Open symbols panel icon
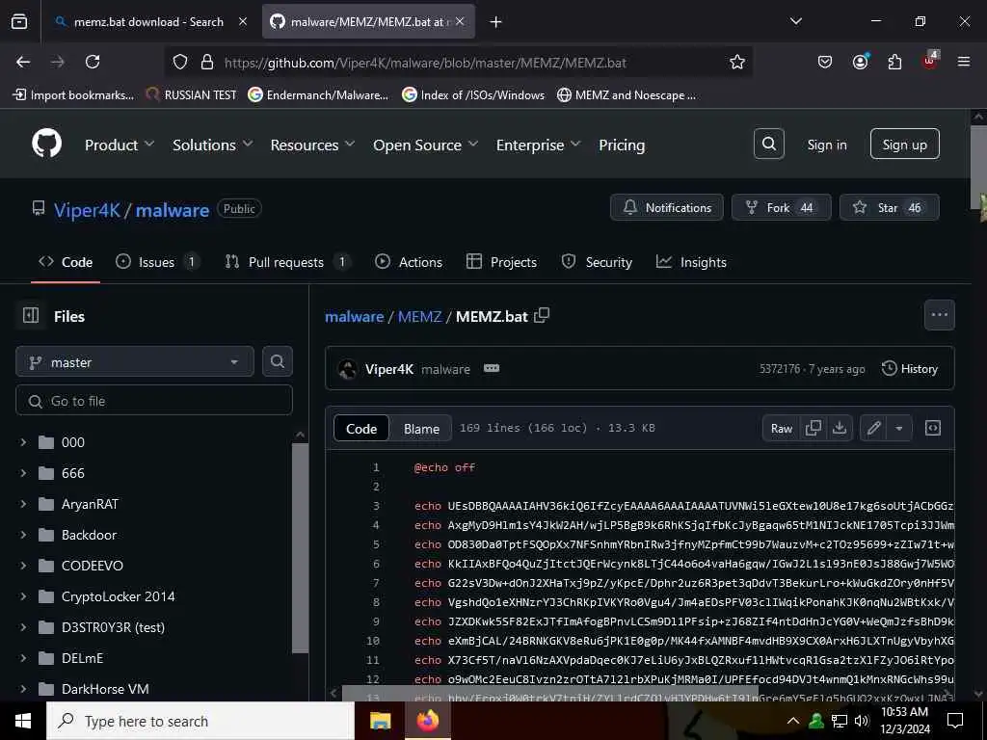This screenshot has width=987, height=740. [933, 429]
